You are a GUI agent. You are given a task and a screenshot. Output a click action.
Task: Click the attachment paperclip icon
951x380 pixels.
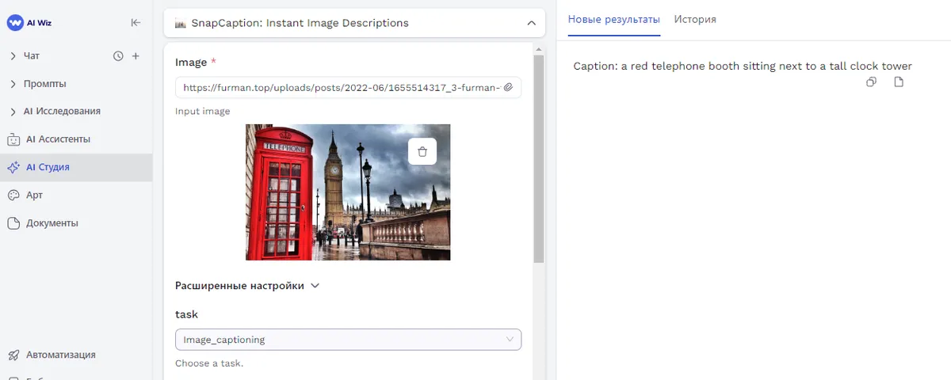[509, 88]
